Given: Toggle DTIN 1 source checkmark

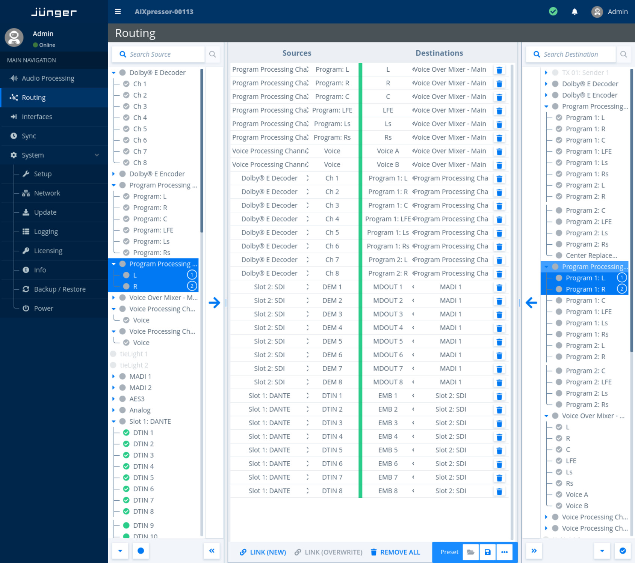Looking at the screenshot, I should tap(126, 432).
